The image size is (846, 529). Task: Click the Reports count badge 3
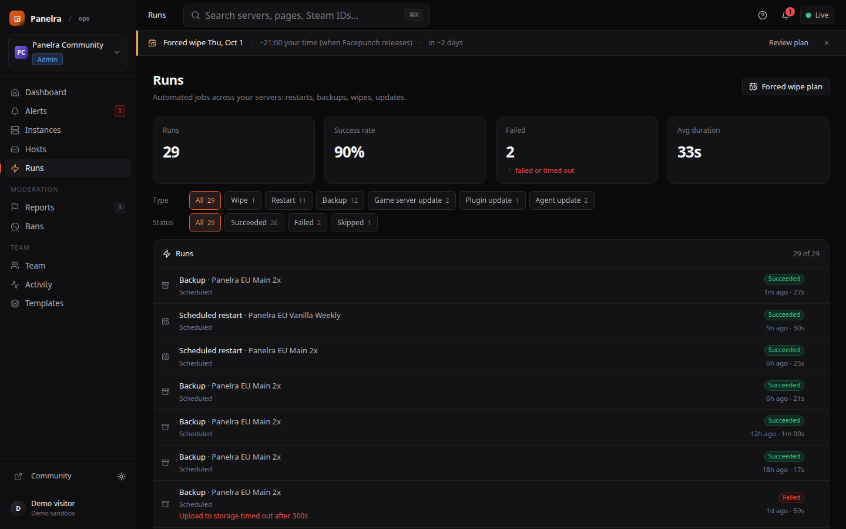click(120, 207)
